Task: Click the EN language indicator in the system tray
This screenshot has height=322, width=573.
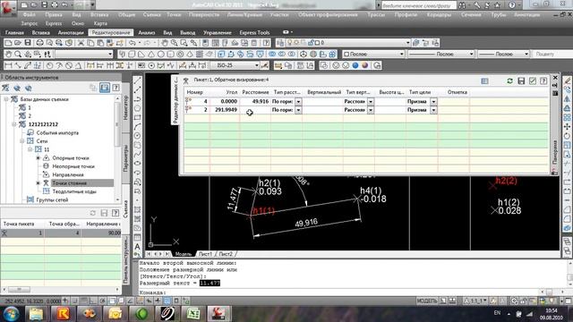Action: [497, 313]
